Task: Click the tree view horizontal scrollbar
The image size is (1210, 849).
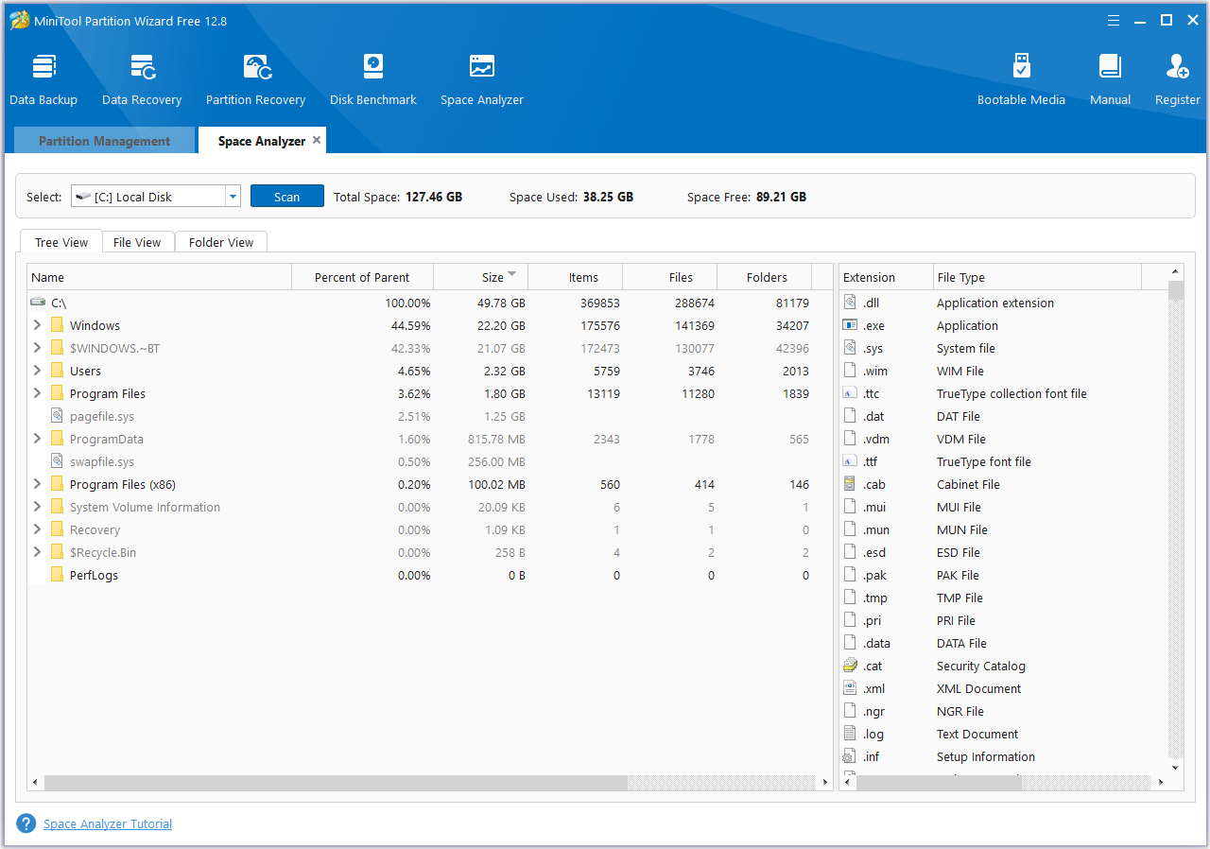Action: tap(336, 783)
